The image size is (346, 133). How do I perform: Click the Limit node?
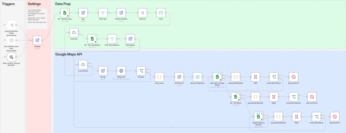[160, 13]
